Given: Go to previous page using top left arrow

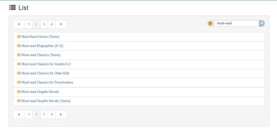Looking at the screenshot, I should click(x=19, y=24).
